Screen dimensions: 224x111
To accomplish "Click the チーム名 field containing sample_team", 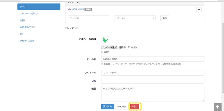I will point(153,59).
